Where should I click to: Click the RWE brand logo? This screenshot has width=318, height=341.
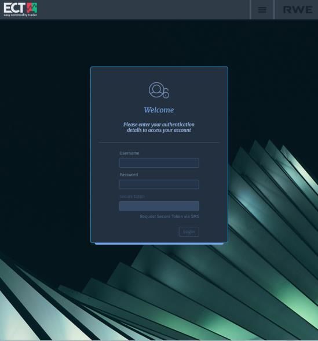click(x=298, y=9)
